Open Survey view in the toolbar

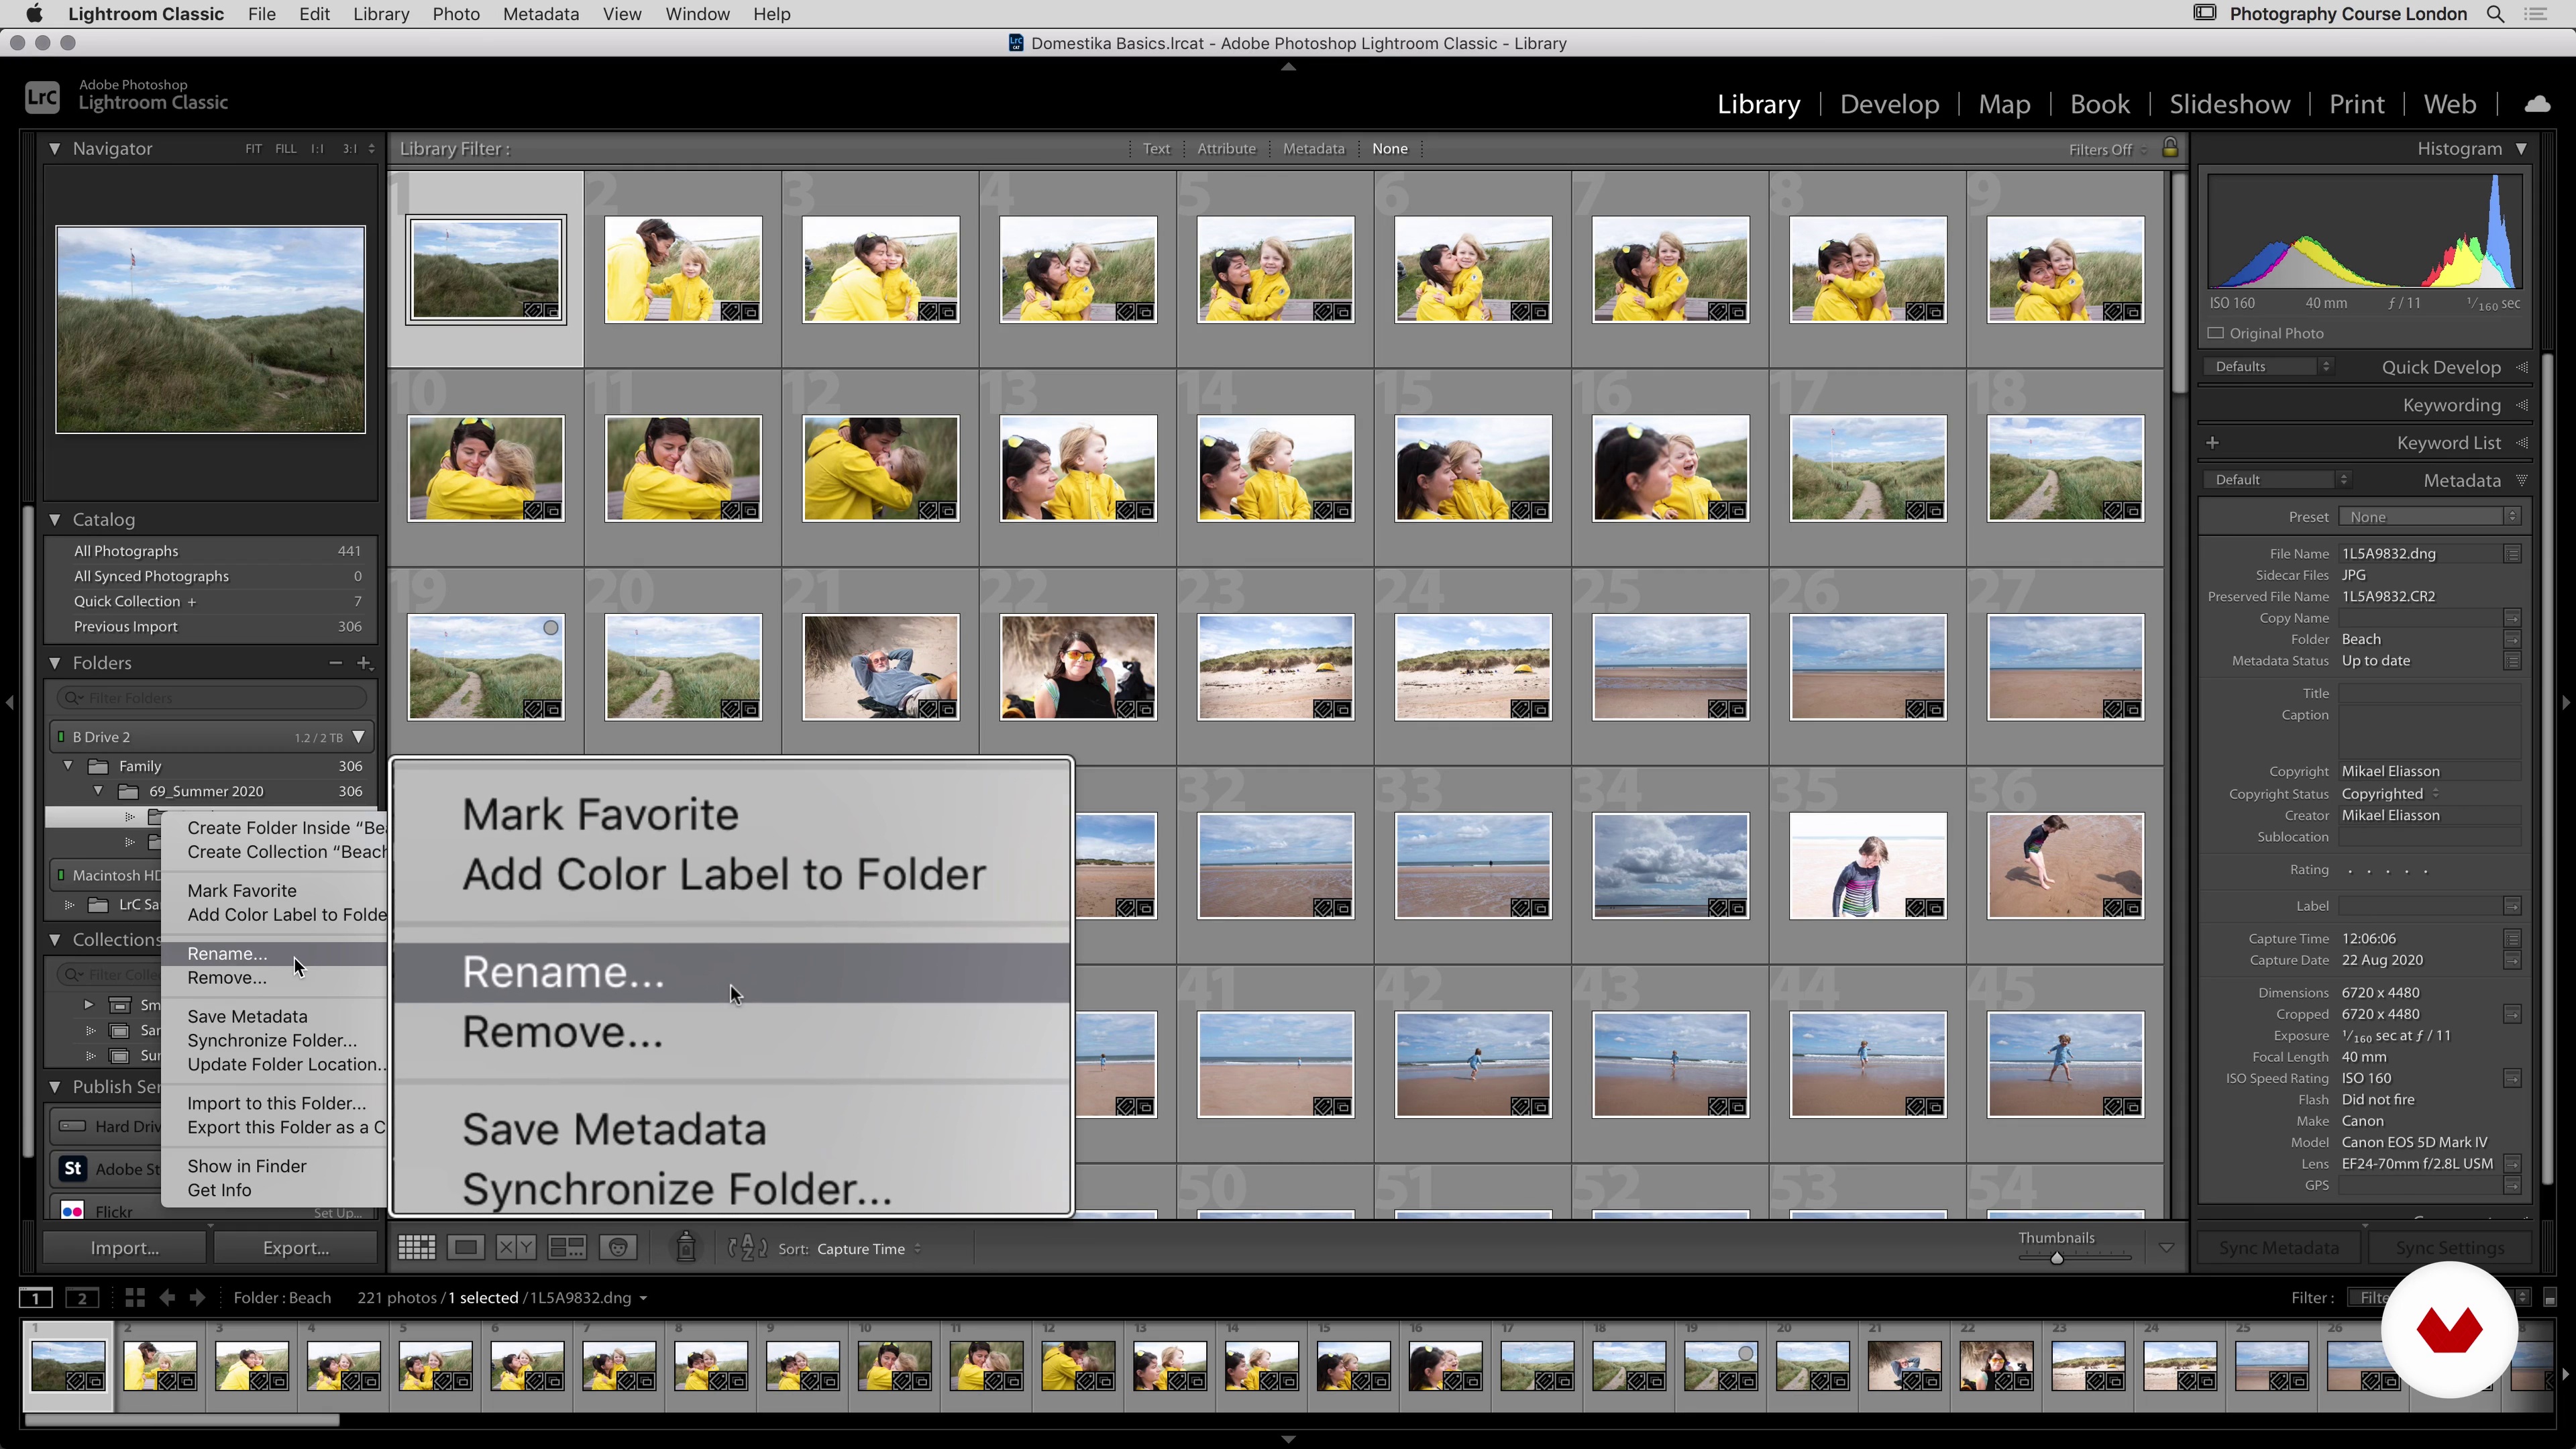567,1247
